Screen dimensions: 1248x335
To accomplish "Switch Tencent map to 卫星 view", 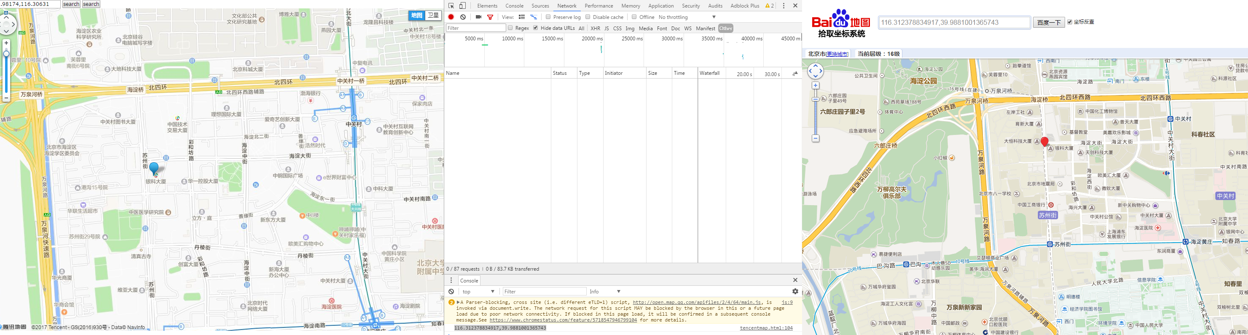I will (432, 16).
